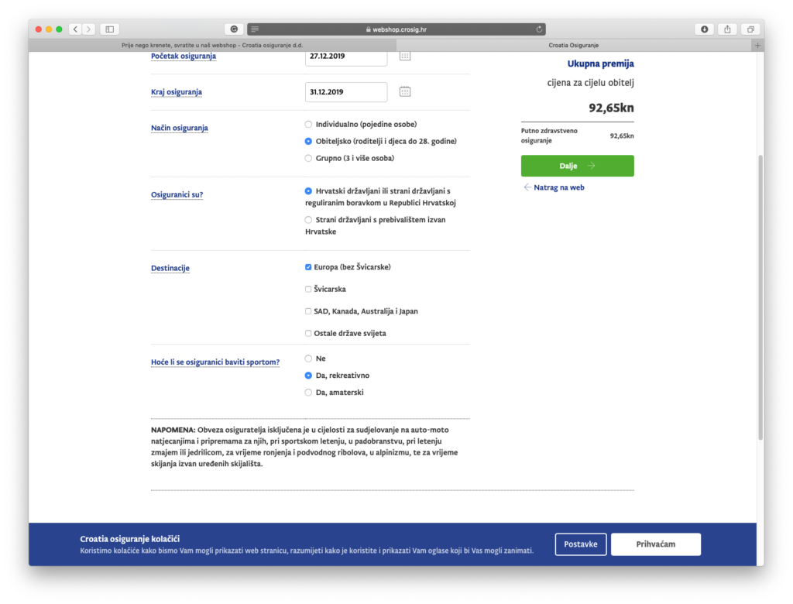Click Safari back navigation arrow
The width and height of the screenshot is (793, 604).
coord(75,29)
